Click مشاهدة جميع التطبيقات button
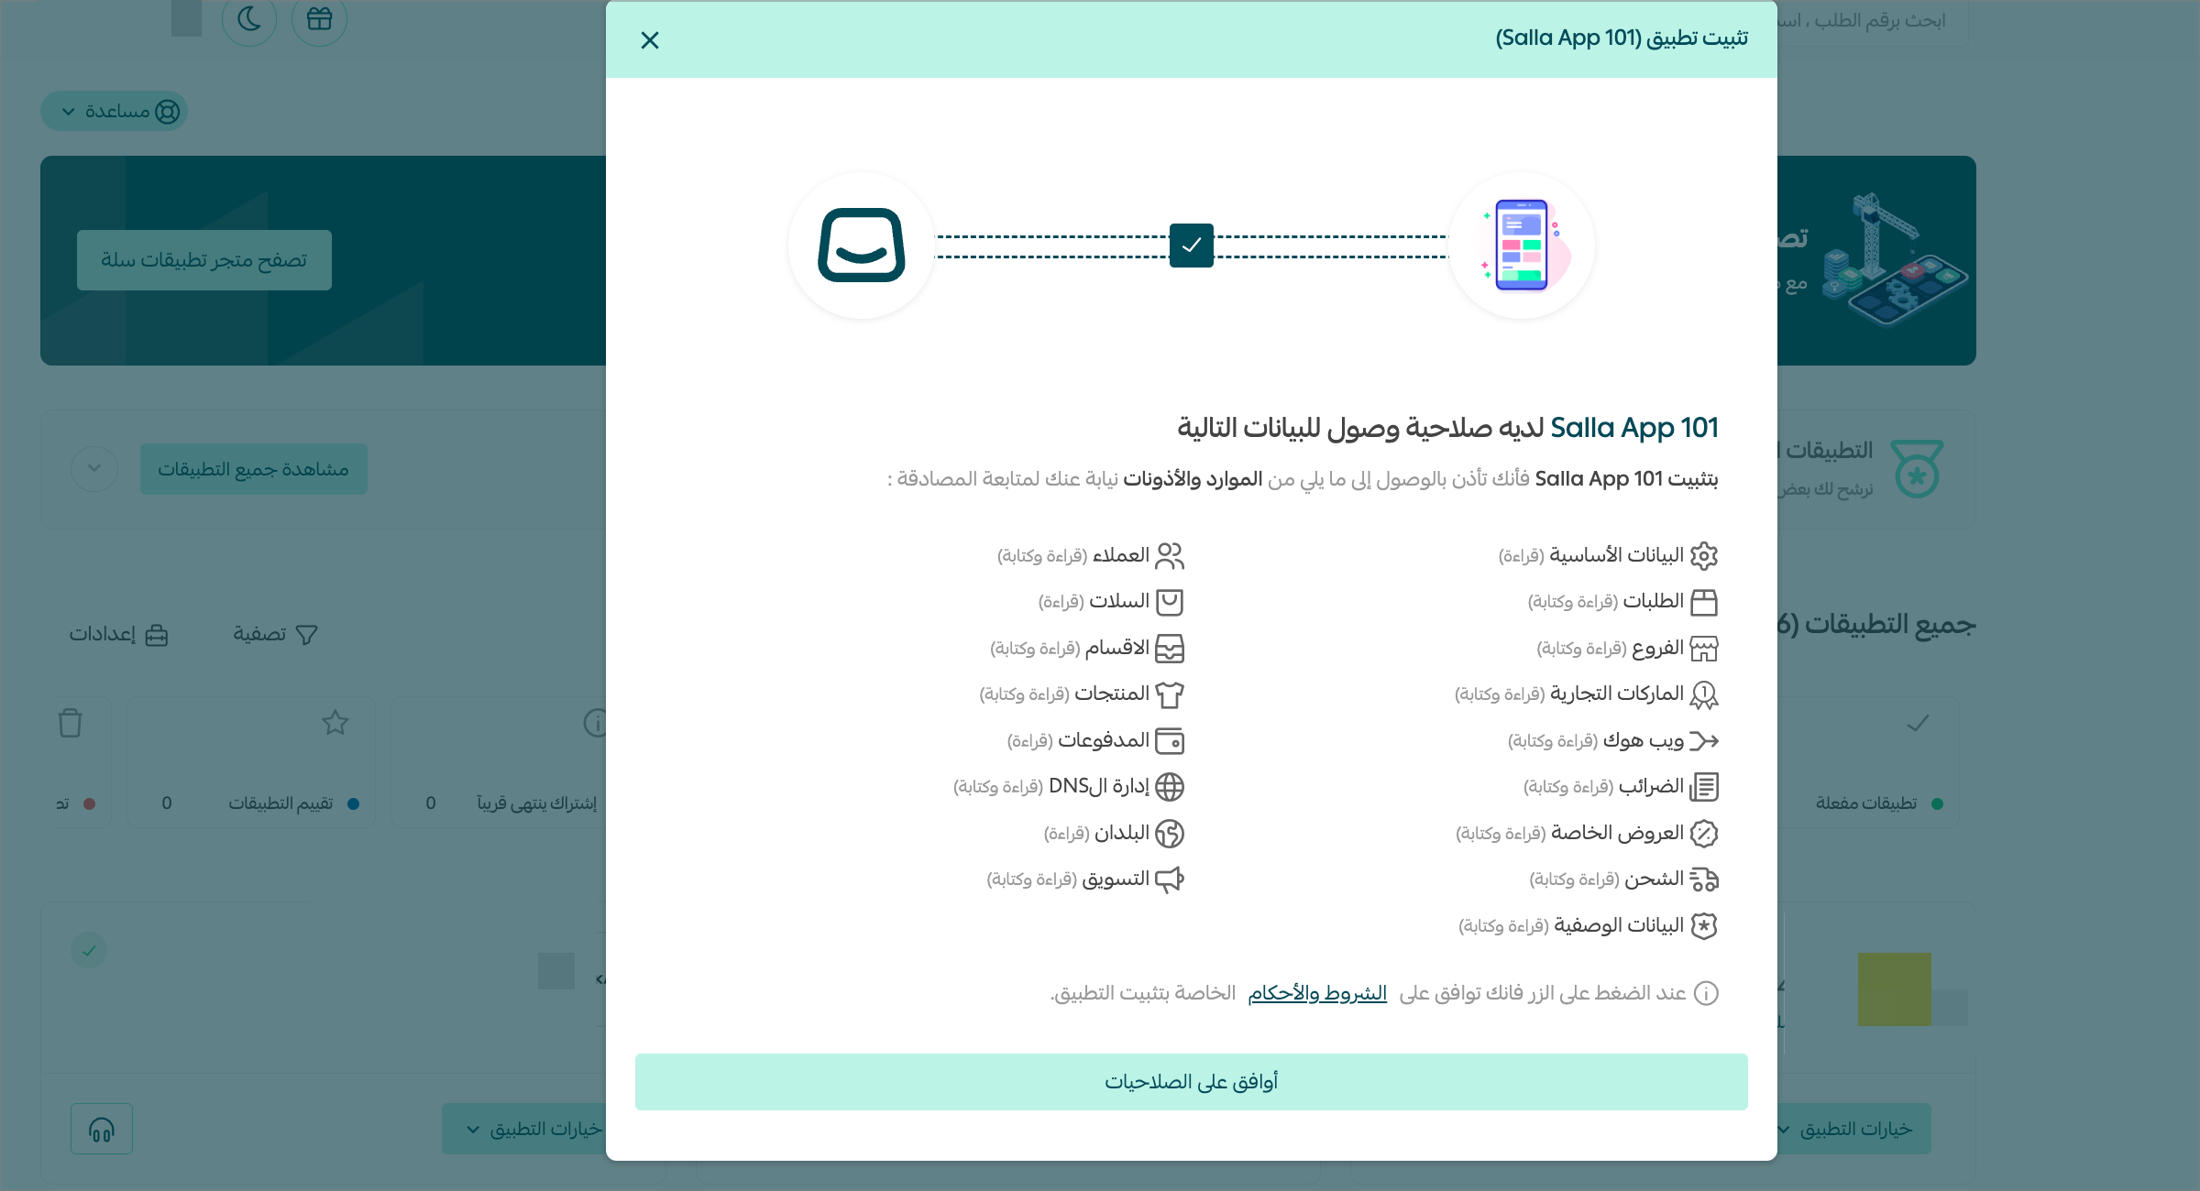2200x1191 pixels. (x=254, y=469)
